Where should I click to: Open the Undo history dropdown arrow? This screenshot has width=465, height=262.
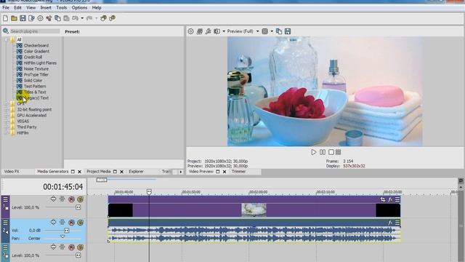pos(82,18)
